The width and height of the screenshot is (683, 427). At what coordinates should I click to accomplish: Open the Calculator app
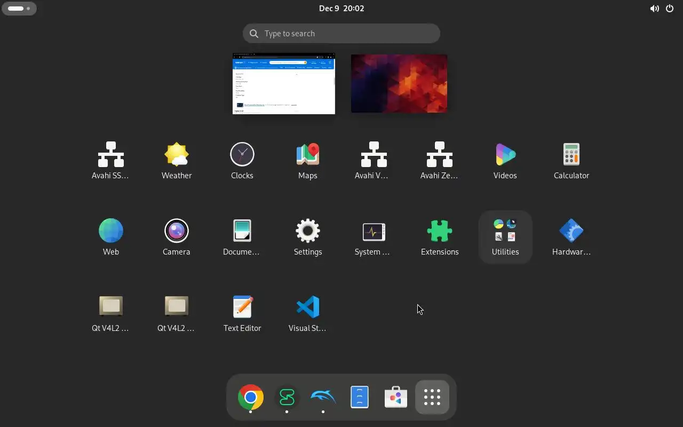[x=571, y=160]
